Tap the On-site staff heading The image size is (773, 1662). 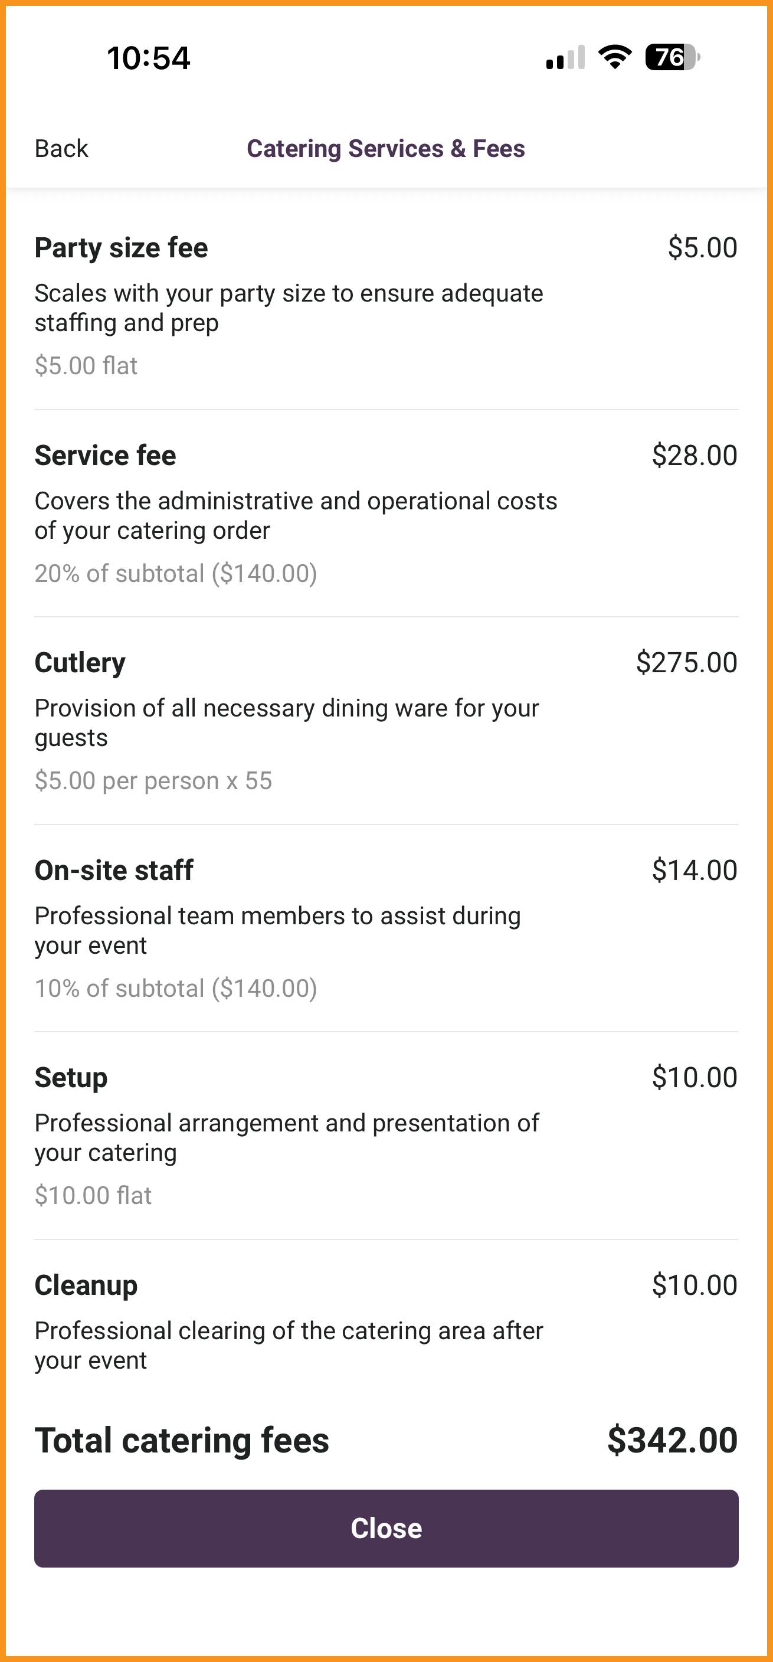click(x=113, y=871)
